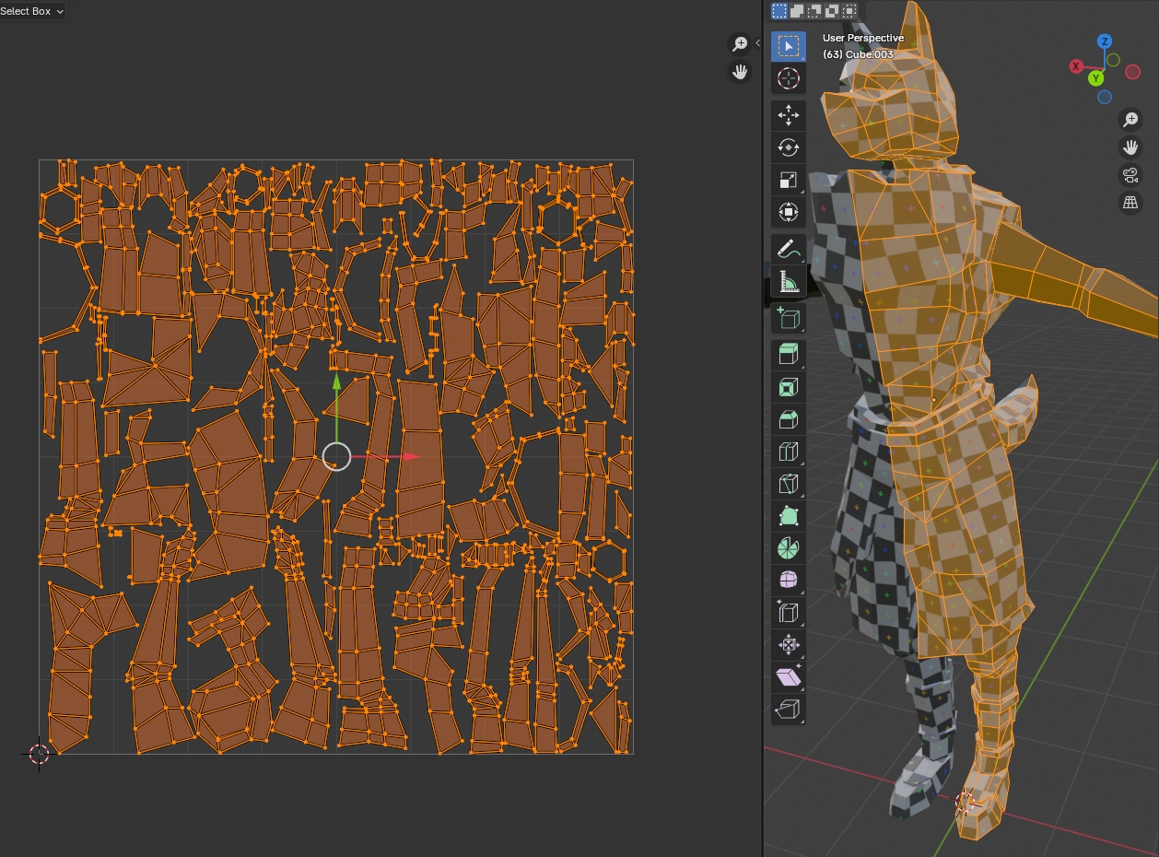Activate the Loop Cut tool
The width and height of the screenshot is (1159, 857).
(788, 452)
